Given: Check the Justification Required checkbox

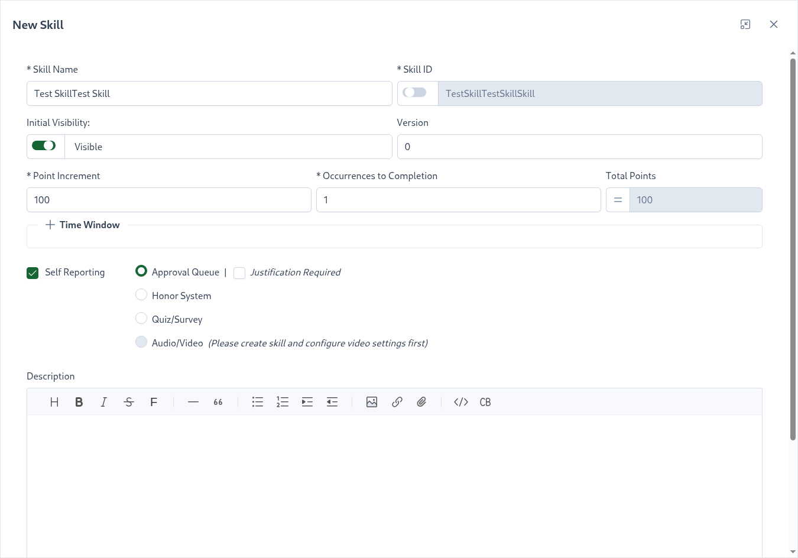Looking at the screenshot, I should point(239,272).
